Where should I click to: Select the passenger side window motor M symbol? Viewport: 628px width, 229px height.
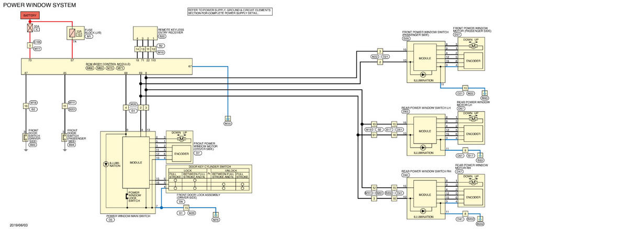473,45
